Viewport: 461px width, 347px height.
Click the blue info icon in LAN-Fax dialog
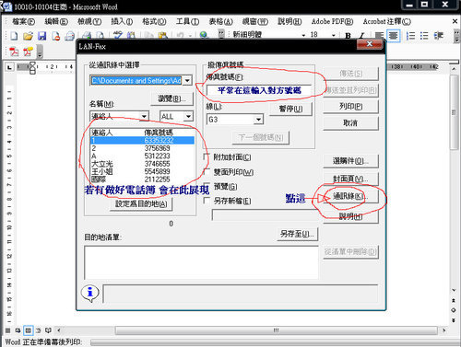tap(90, 293)
